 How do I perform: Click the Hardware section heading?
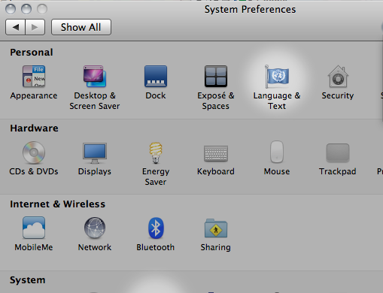pos(34,128)
